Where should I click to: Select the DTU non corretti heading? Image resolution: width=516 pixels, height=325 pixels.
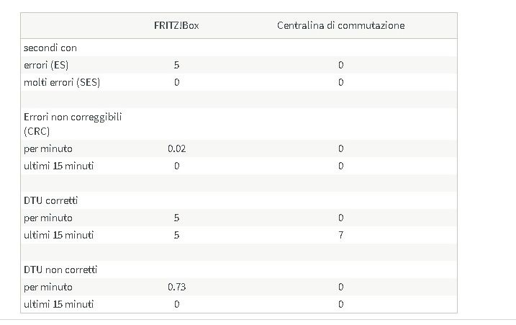[x=60, y=270]
